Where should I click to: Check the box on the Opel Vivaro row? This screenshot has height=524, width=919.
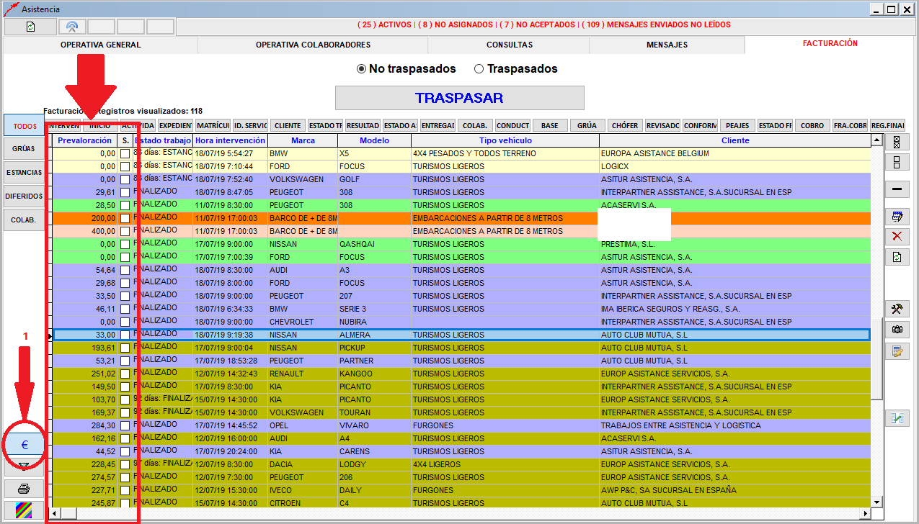(125, 425)
